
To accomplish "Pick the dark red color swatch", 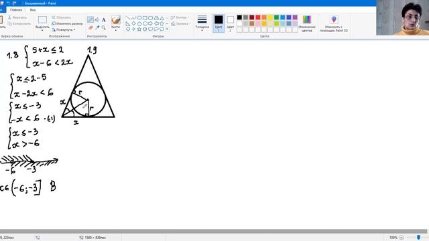I will [x=252, y=17].
